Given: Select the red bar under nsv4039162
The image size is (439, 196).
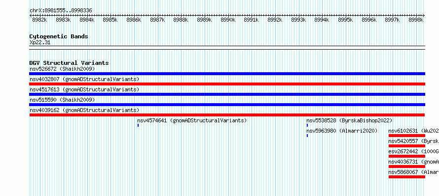Looking at the screenshot, I should tap(227, 115).
